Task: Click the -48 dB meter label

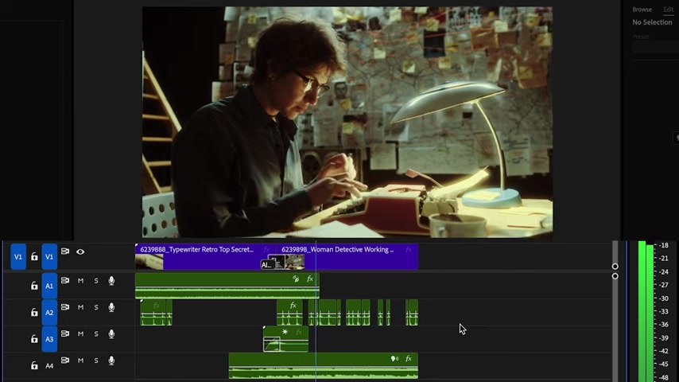Action: [x=663, y=378]
